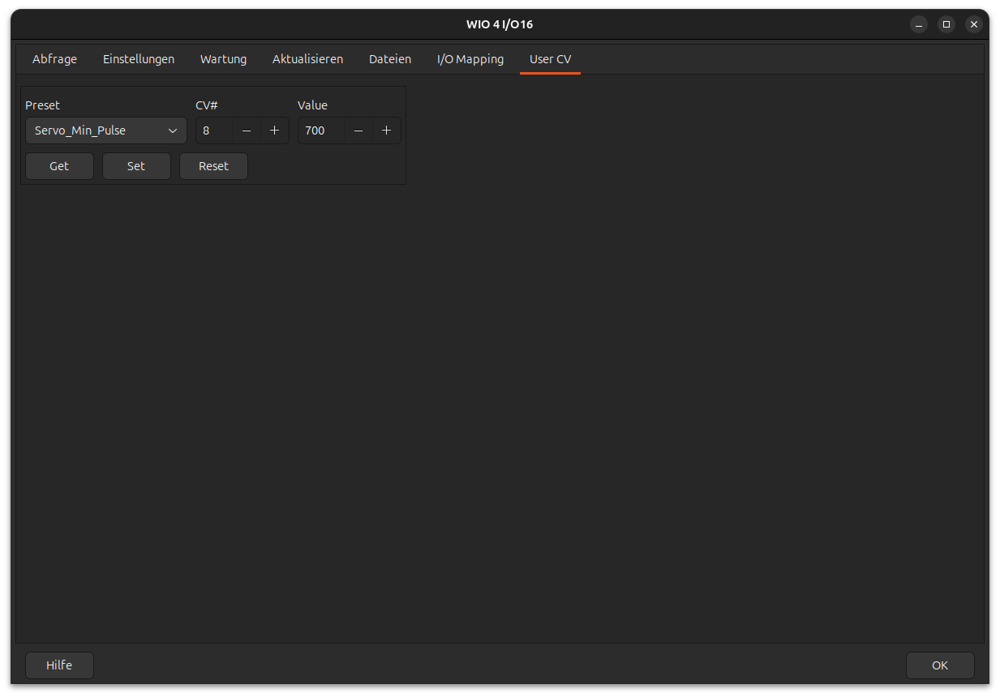Show the Dateien tab
This screenshot has height=697, width=1000.
(x=390, y=59)
